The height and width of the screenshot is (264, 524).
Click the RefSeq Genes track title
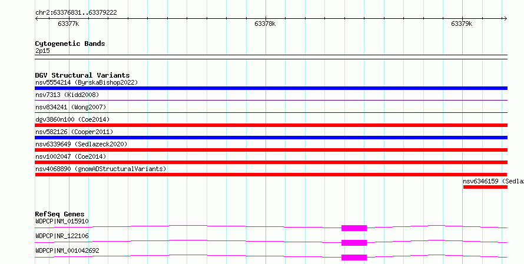click(59, 214)
